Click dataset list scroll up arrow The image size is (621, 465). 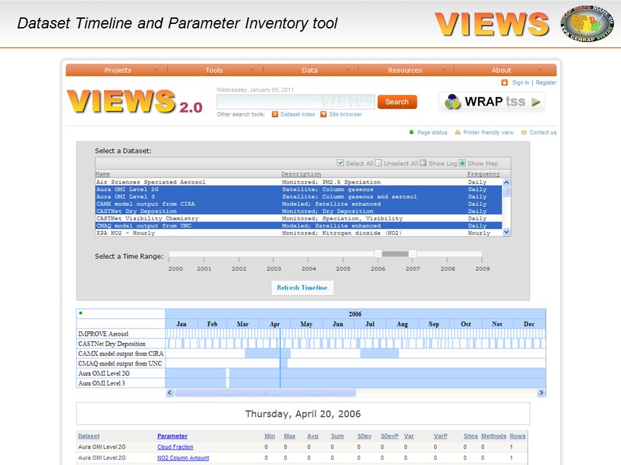pos(506,182)
